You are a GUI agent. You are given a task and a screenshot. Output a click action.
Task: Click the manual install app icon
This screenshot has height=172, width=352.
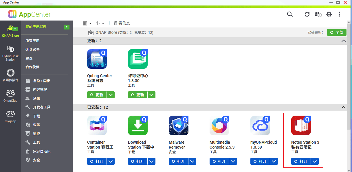point(318,14)
